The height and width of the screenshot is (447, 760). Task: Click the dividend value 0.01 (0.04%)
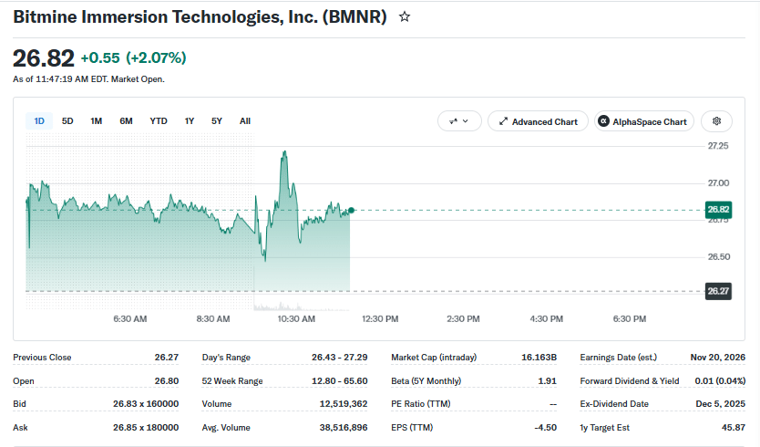pos(720,381)
